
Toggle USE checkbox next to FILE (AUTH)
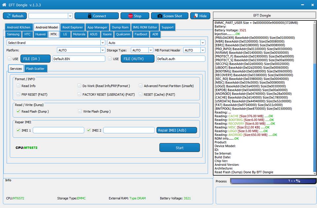[110, 59]
